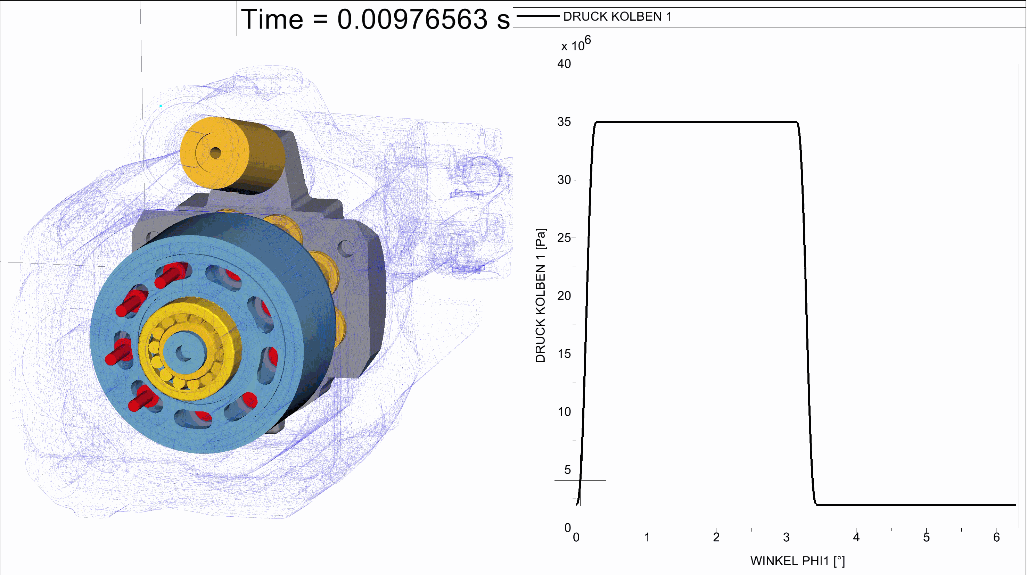Click the curve's flat plateau at 35

pos(696,122)
